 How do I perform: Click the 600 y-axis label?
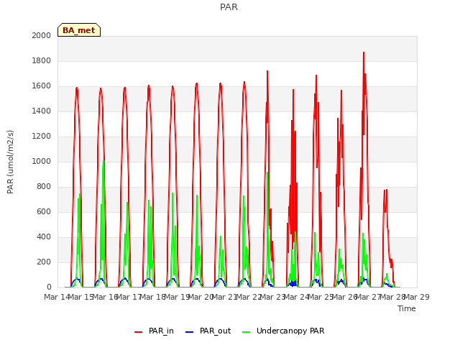click(x=44, y=212)
